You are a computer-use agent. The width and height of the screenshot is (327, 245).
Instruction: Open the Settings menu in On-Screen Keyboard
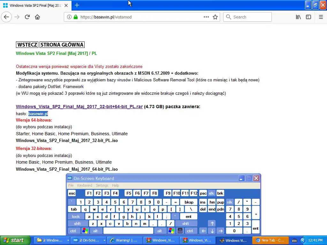[x=102, y=185]
